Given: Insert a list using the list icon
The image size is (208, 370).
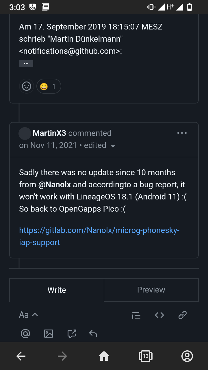Looking at the screenshot, I should click(136, 315).
